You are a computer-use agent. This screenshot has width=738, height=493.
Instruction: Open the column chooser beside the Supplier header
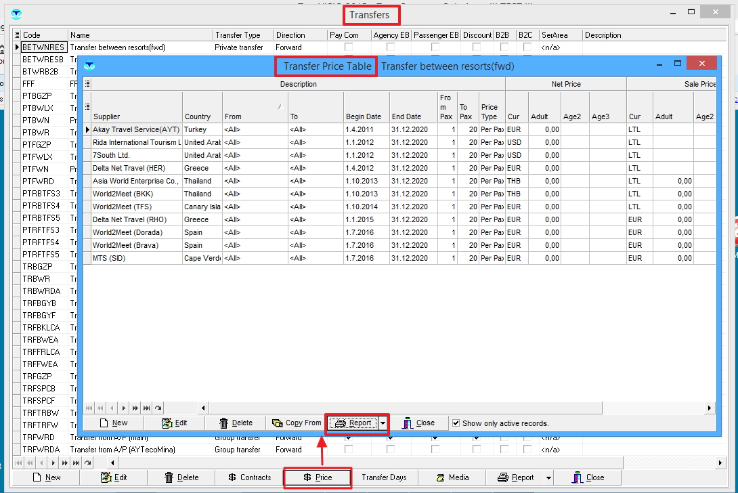(87, 106)
